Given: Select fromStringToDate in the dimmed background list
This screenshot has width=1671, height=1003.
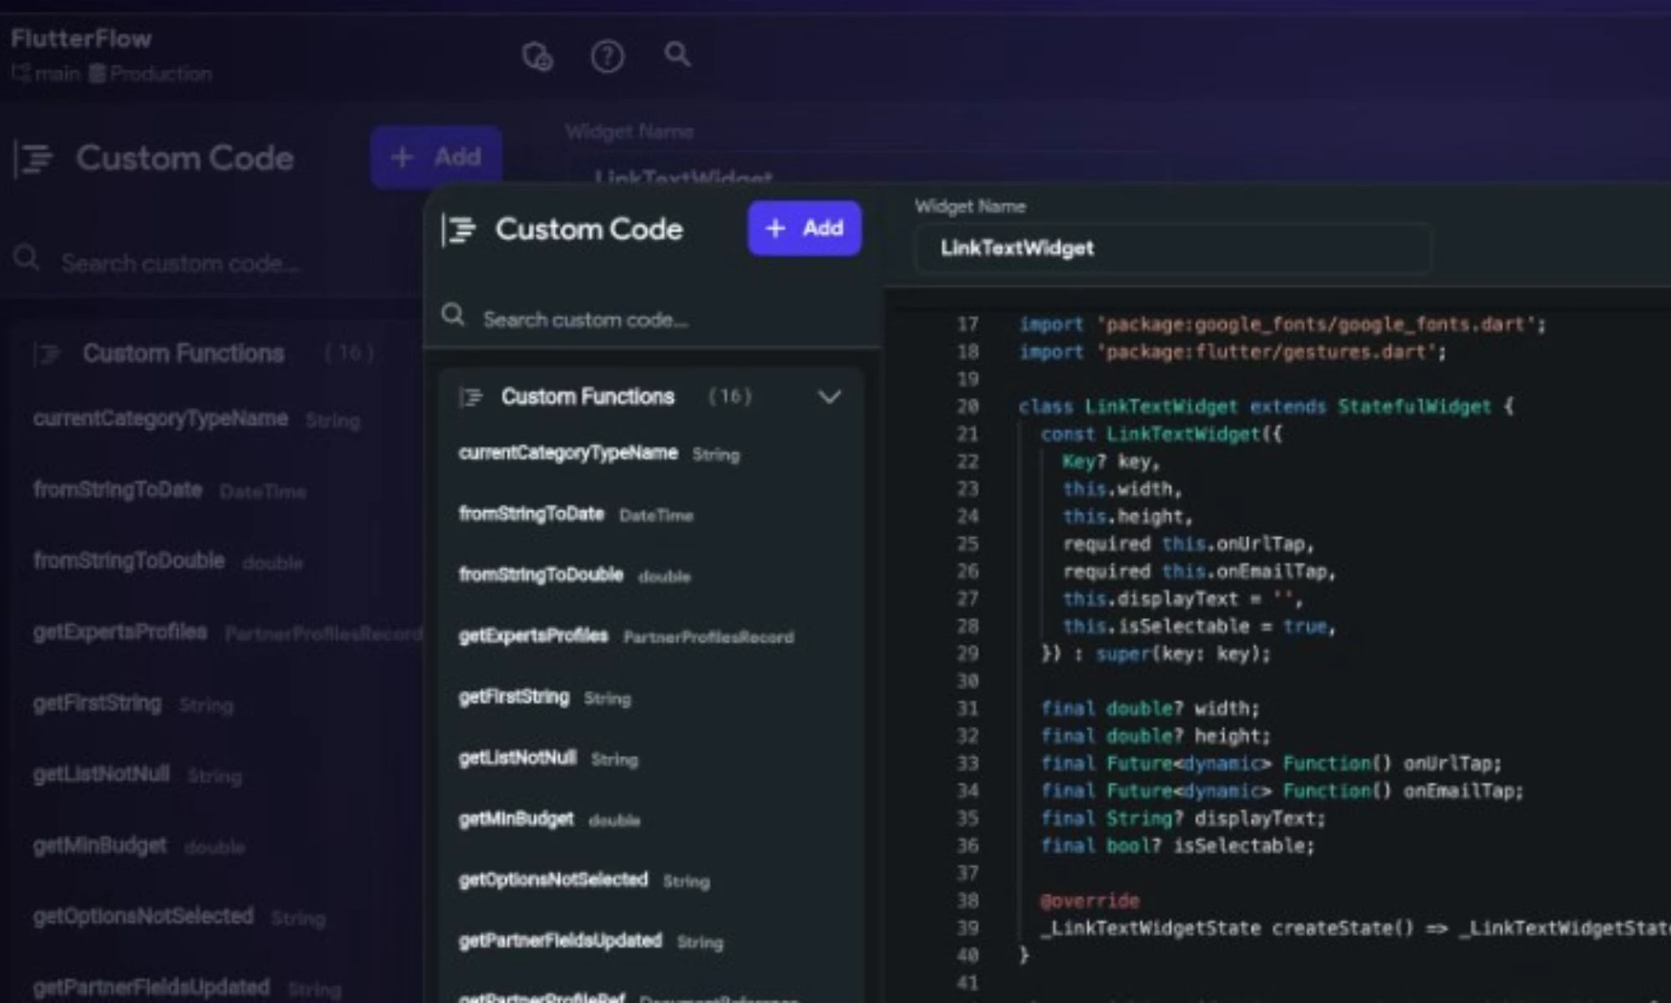Looking at the screenshot, I should (118, 489).
